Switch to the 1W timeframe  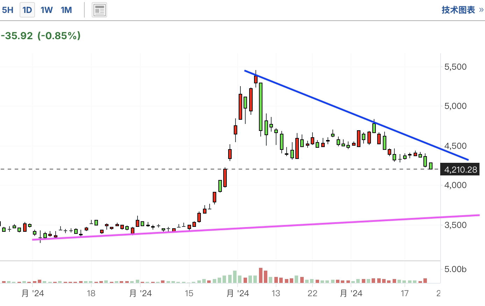[47, 10]
